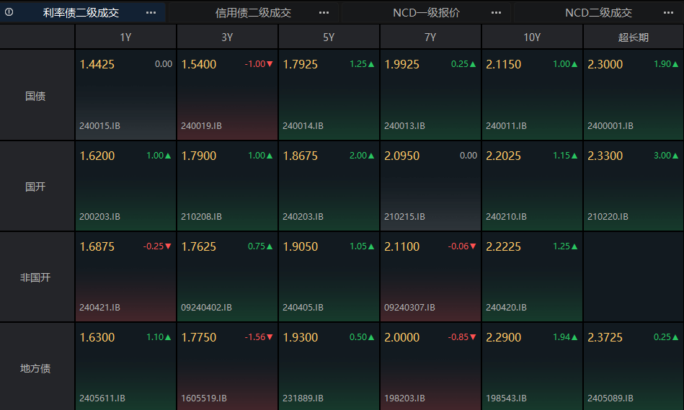Click bond code 200203.IB
The height and width of the screenshot is (410, 684).
click(x=99, y=216)
